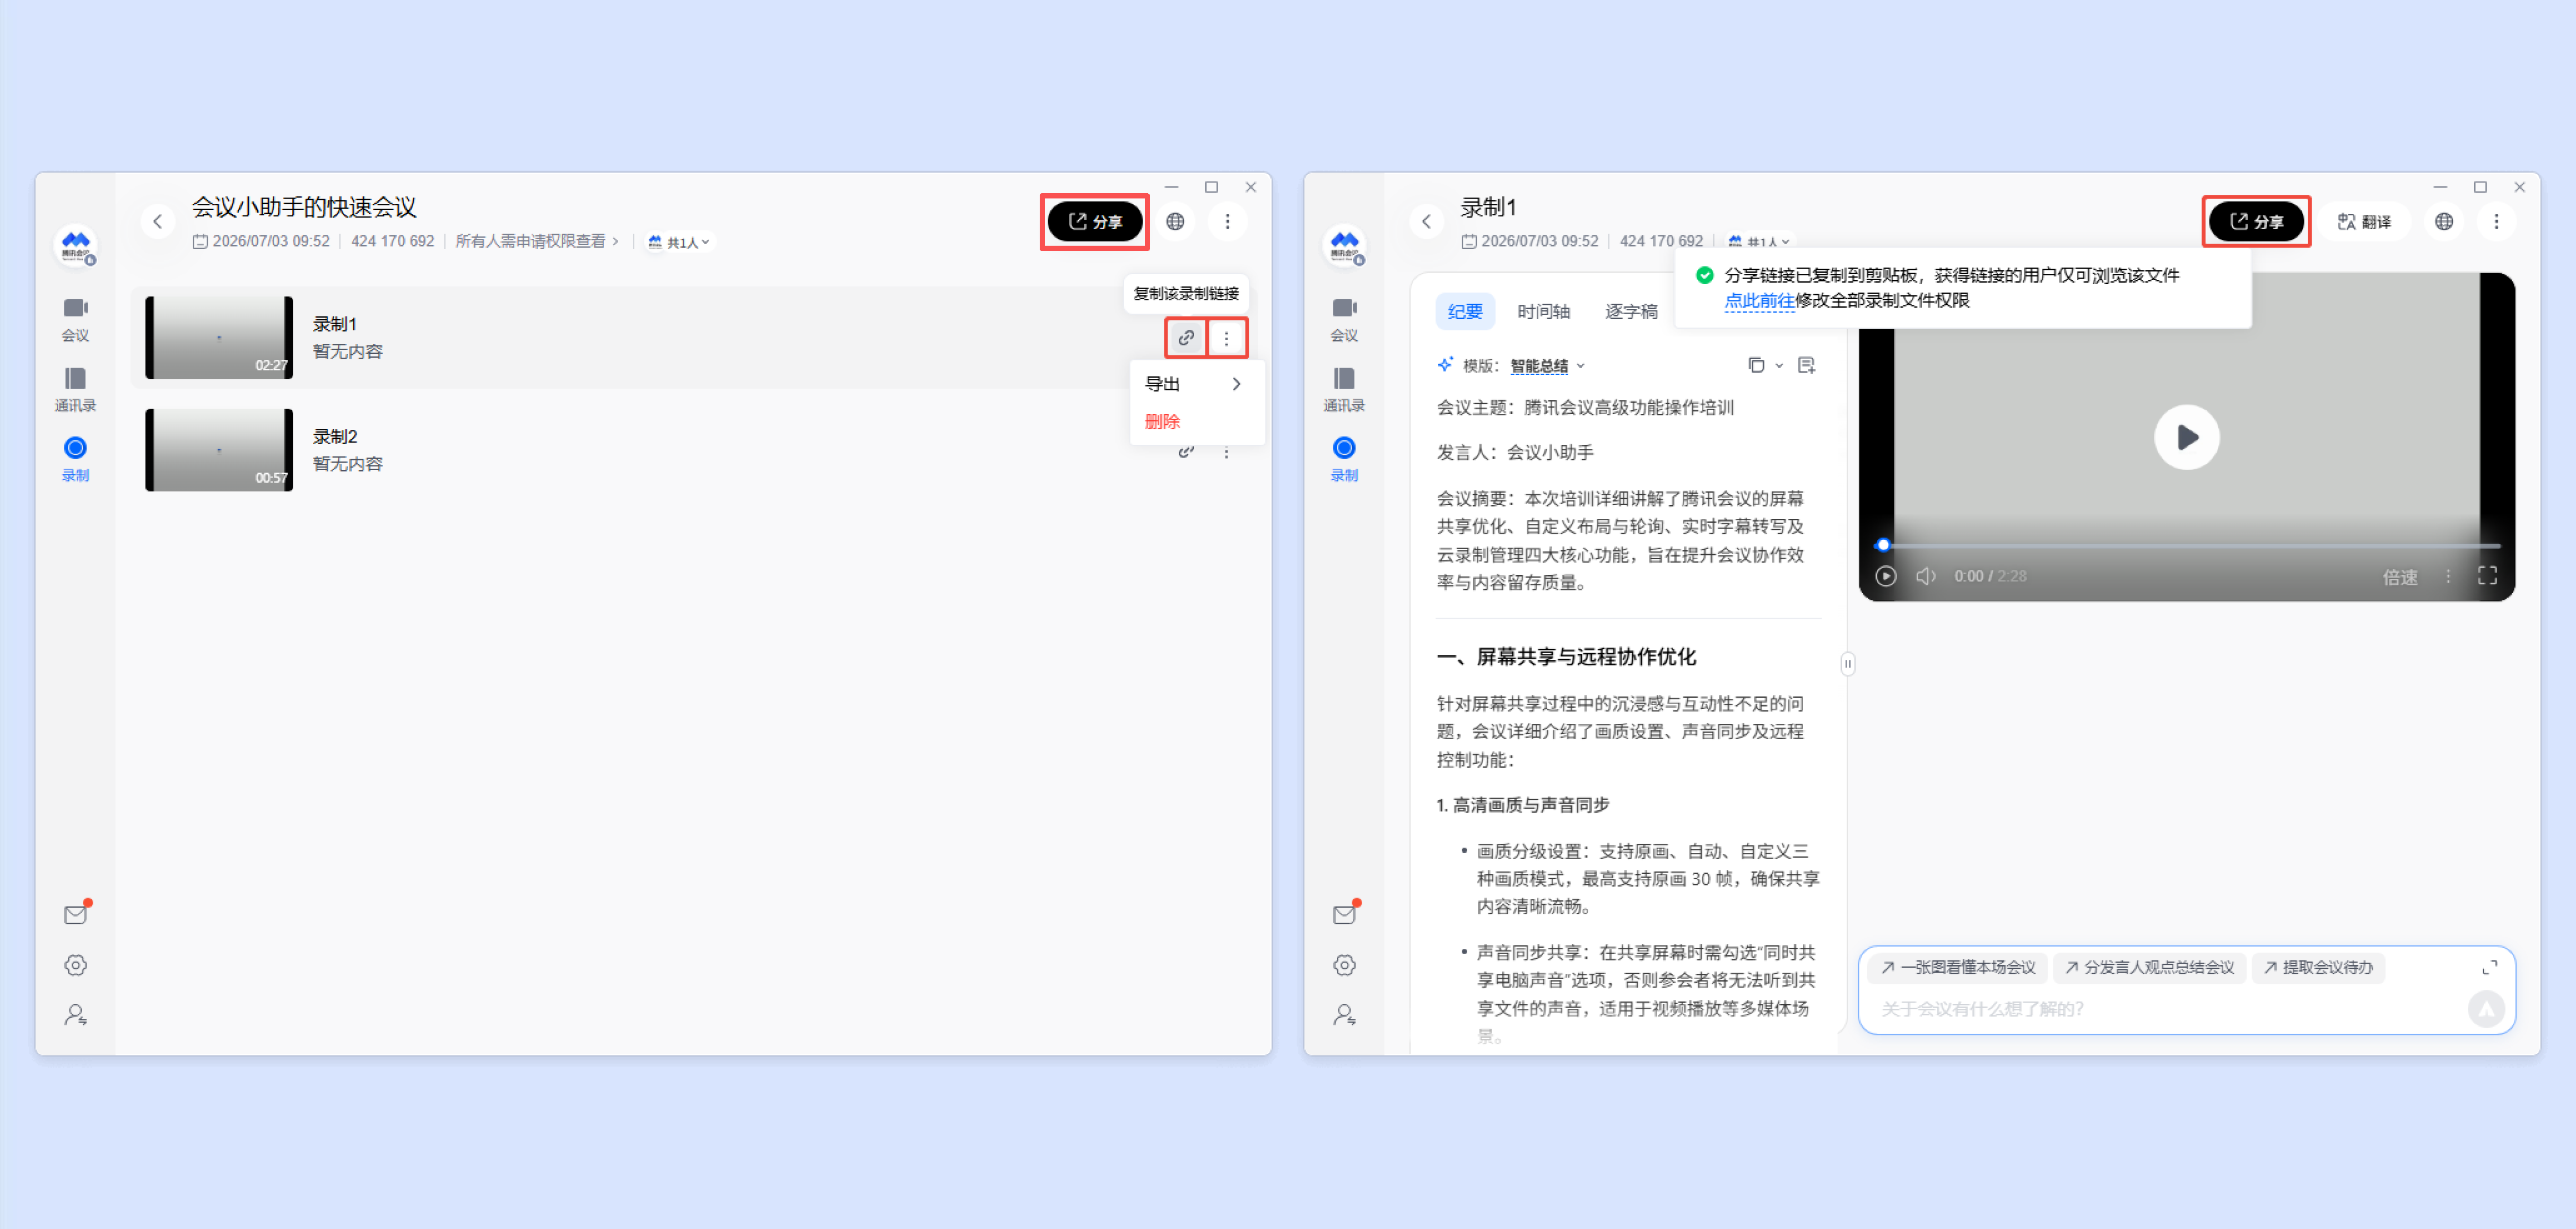
Task: Open the globe language icon in left window
Action: [x=1175, y=221]
